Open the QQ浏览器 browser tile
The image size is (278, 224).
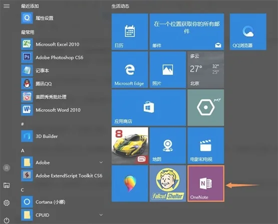click(x=248, y=32)
